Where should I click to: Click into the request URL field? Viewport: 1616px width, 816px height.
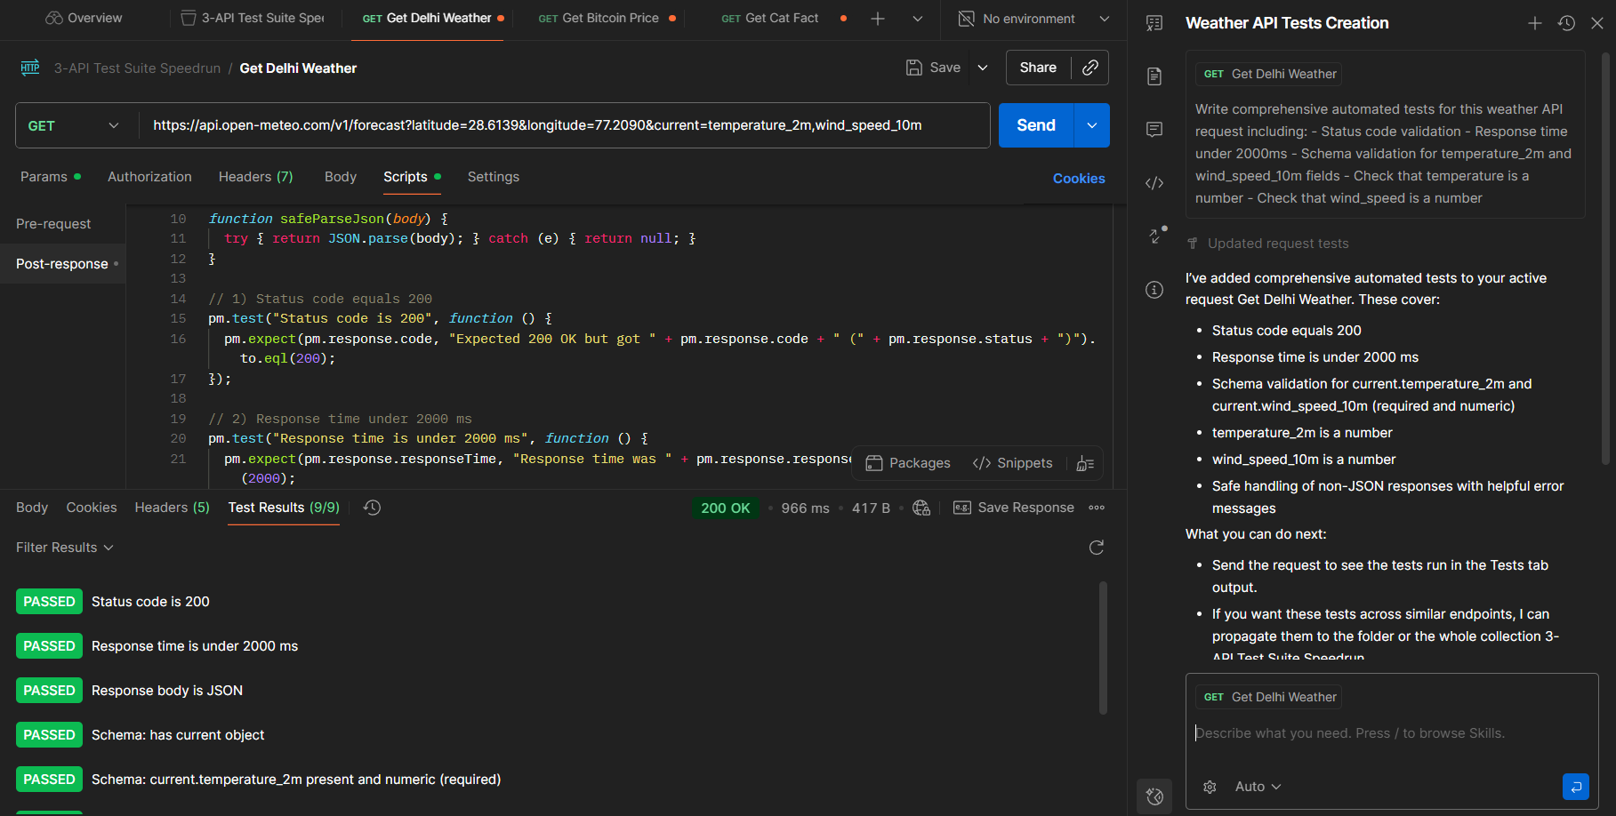(x=564, y=125)
